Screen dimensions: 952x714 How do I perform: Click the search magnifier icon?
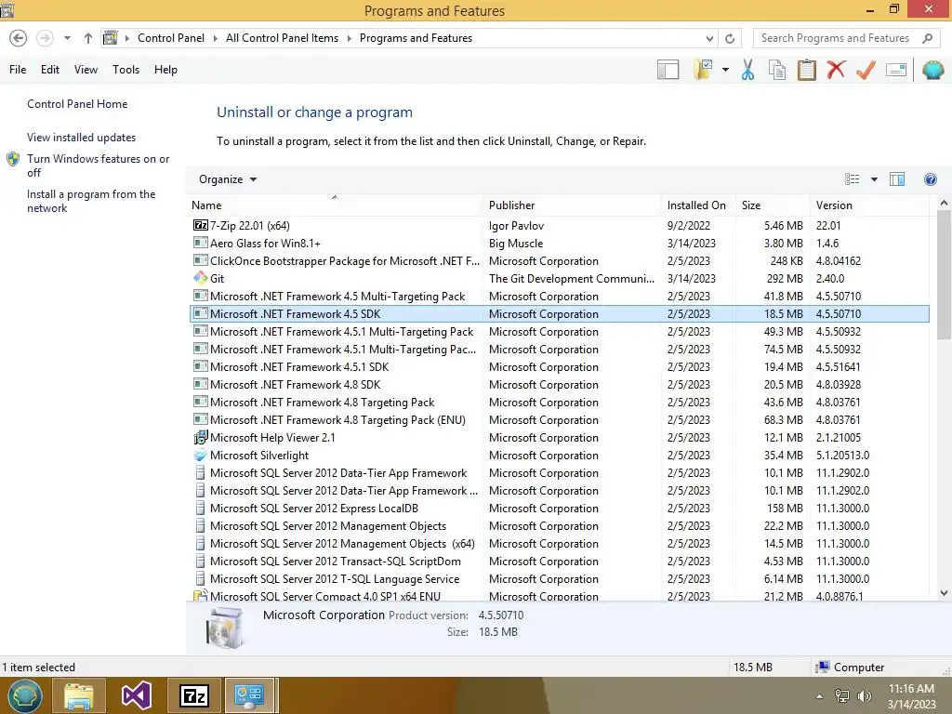[x=927, y=38]
